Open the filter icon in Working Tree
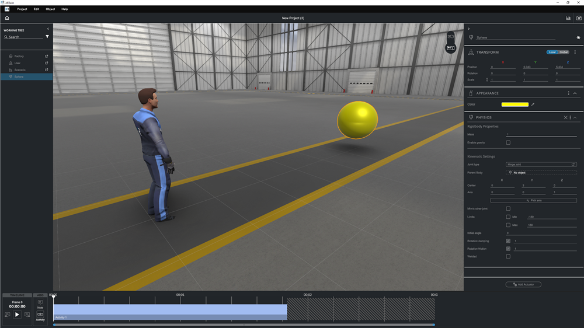 [x=47, y=37]
